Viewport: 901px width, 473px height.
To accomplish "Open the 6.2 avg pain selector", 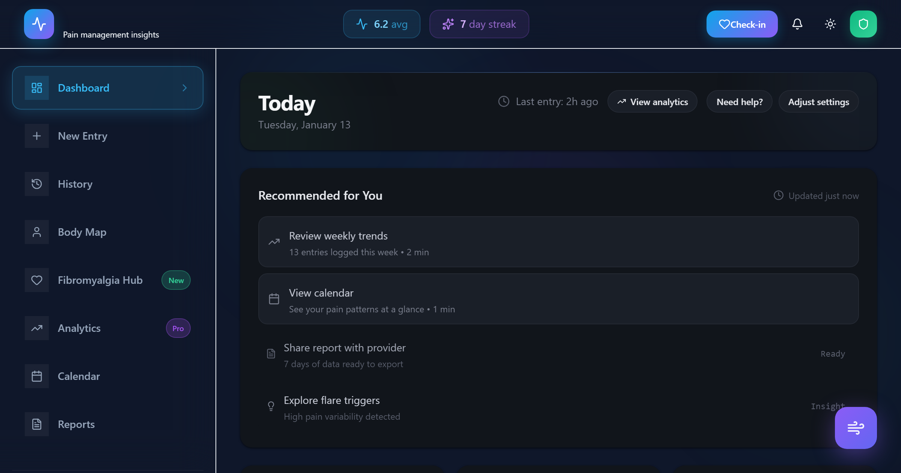I will [x=381, y=24].
